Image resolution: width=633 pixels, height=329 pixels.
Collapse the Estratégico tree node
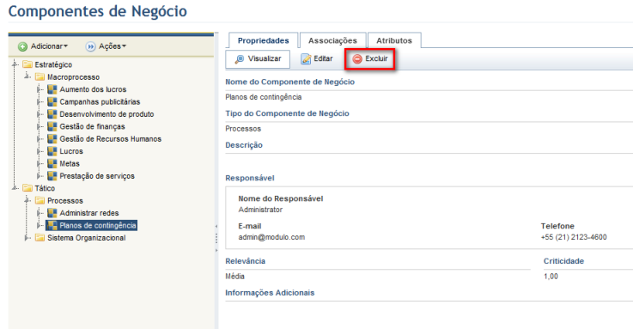click(15, 64)
